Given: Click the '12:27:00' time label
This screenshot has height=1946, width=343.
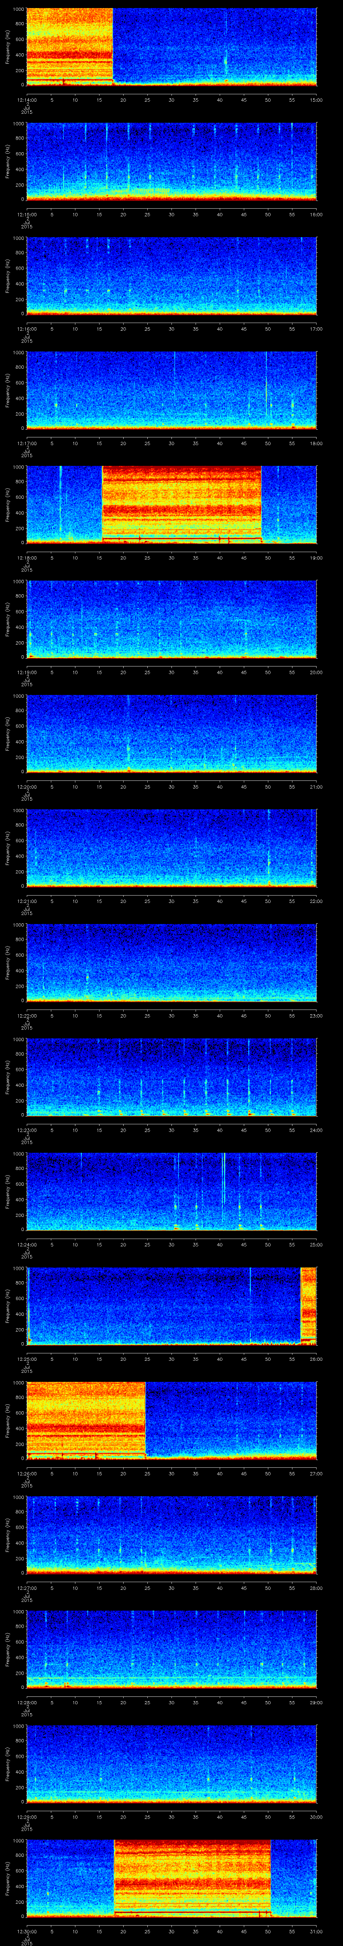Looking at the screenshot, I should point(26,1588).
